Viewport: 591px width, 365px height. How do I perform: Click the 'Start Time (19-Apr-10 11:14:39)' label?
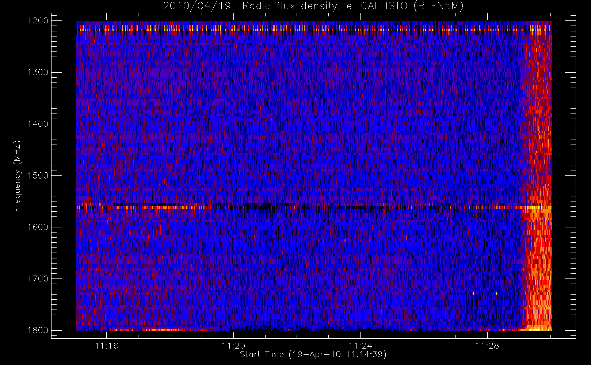(313, 354)
